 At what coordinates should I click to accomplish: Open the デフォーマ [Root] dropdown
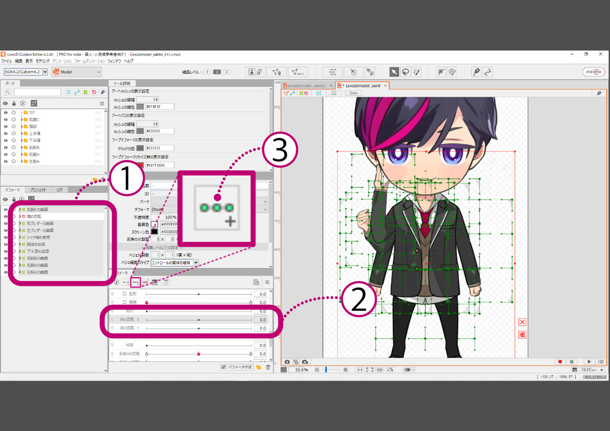(x=210, y=210)
